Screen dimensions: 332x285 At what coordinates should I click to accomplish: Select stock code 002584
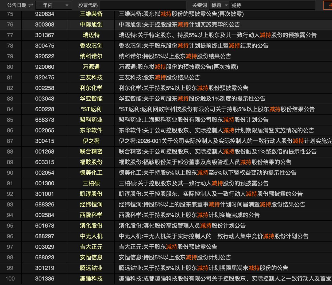click(45, 215)
